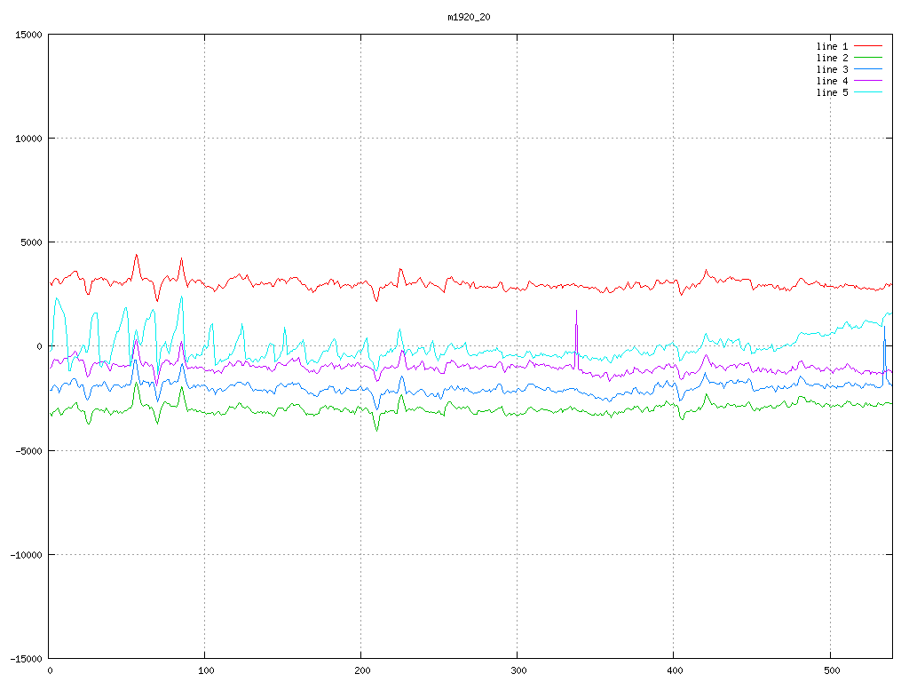Click the 5000 y-axis label

(31, 242)
